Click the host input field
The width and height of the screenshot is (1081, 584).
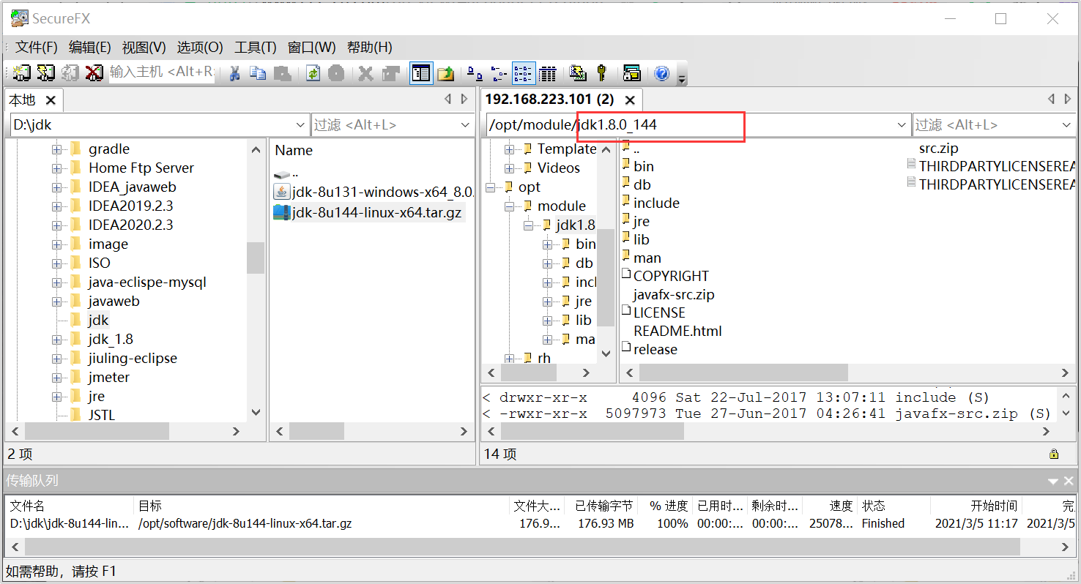[162, 72]
